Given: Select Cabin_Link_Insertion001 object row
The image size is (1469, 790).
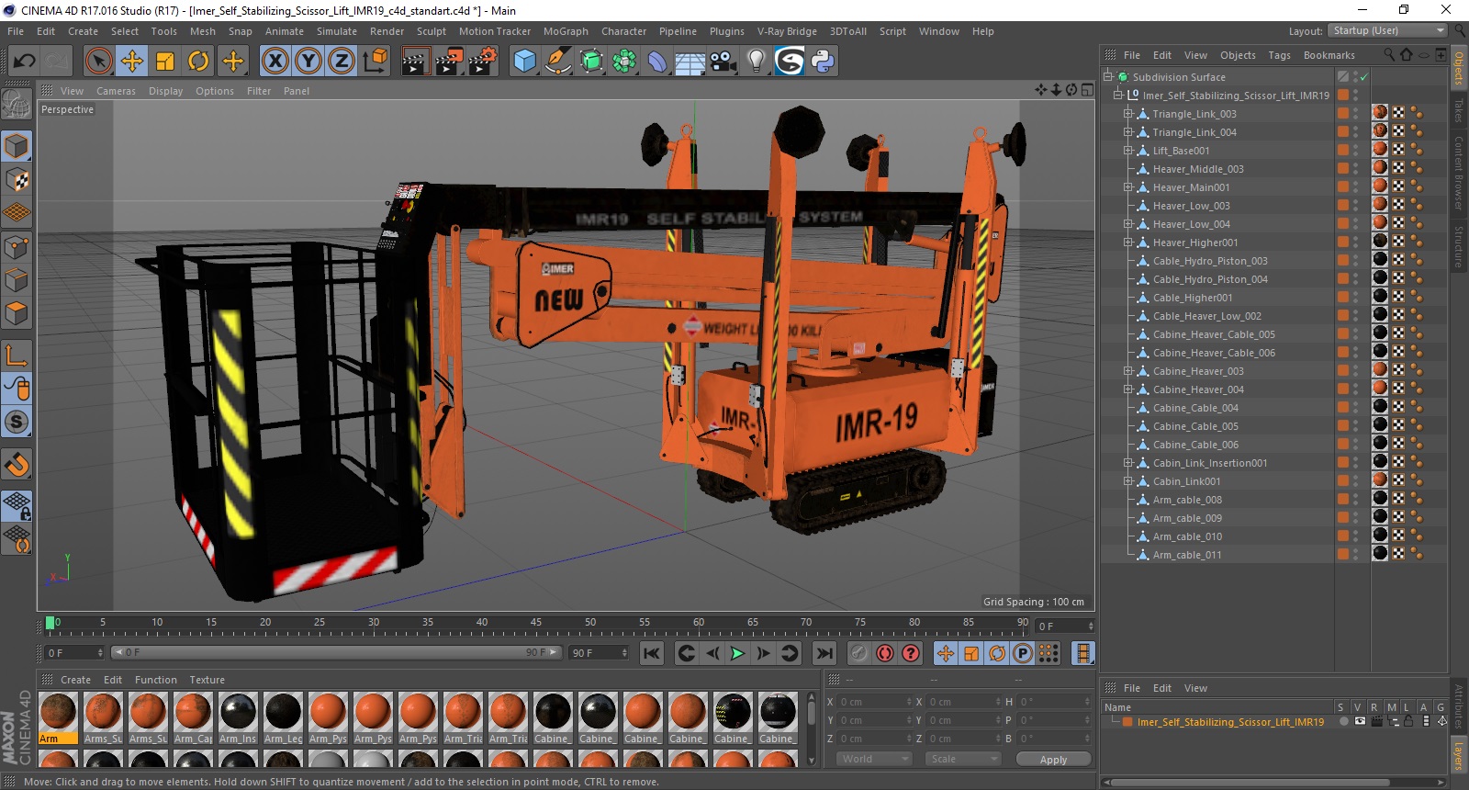Looking at the screenshot, I should click(x=1210, y=463).
